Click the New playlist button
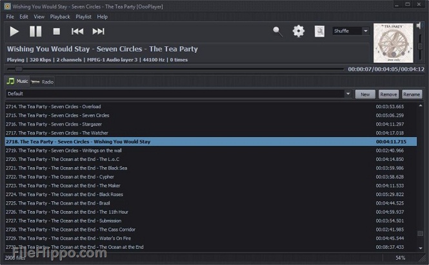Image resolution: width=429 pixels, height=265 pixels. (x=365, y=95)
